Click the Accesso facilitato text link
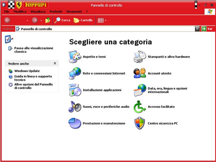 (x=161, y=107)
